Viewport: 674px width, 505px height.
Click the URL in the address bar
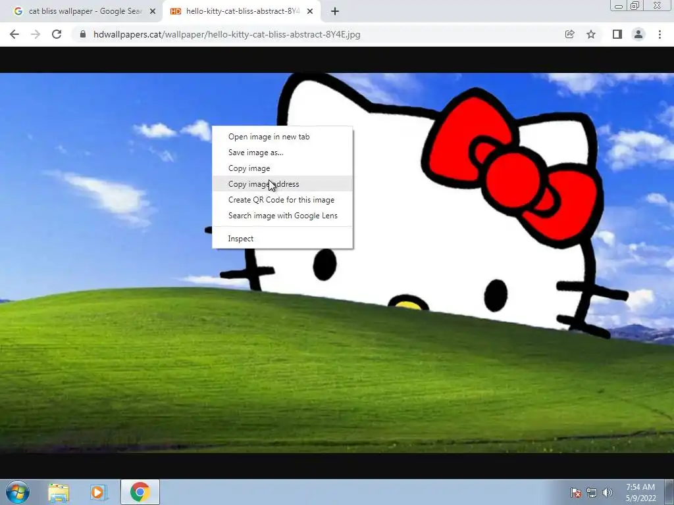[227, 34]
